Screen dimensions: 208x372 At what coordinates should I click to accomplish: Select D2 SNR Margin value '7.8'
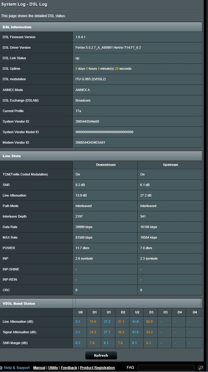[x=120, y=343]
